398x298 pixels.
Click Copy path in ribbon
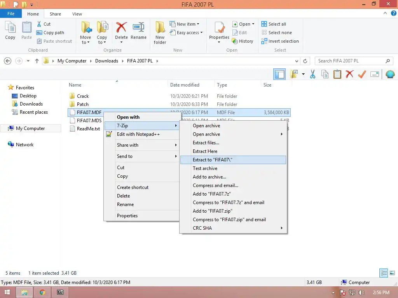[50, 33]
